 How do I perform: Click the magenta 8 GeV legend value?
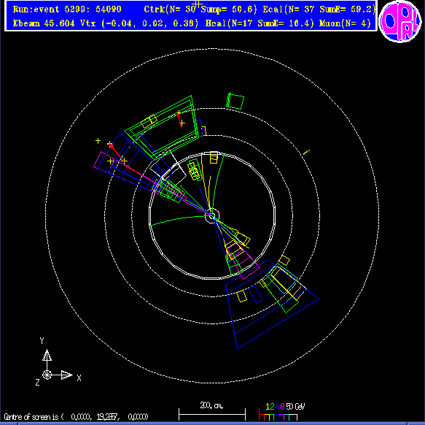tap(282, 406)
